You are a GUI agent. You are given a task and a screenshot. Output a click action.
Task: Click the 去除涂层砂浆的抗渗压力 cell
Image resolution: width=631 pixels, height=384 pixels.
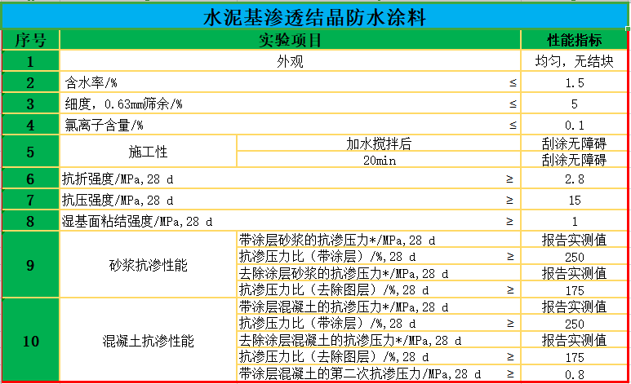(x=379, y=273)
